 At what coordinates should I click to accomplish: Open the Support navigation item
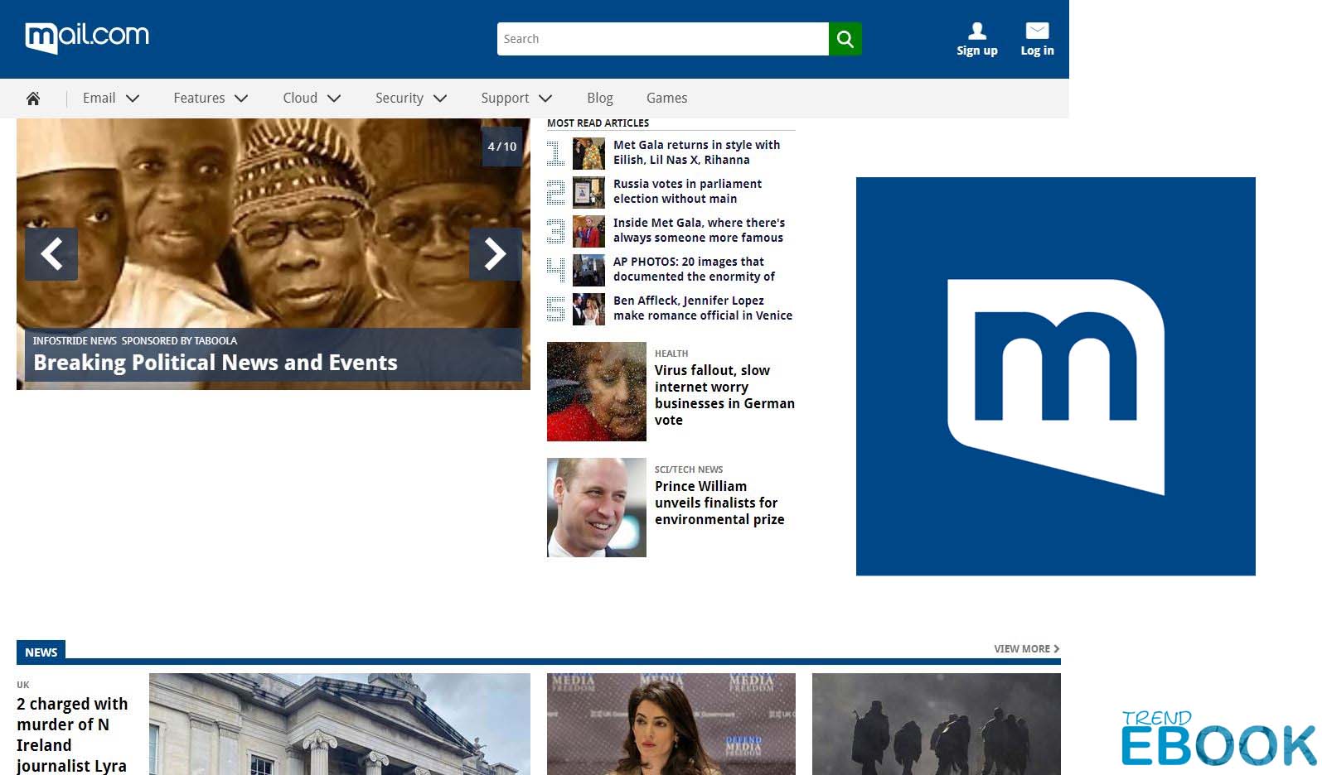point(505,98)
